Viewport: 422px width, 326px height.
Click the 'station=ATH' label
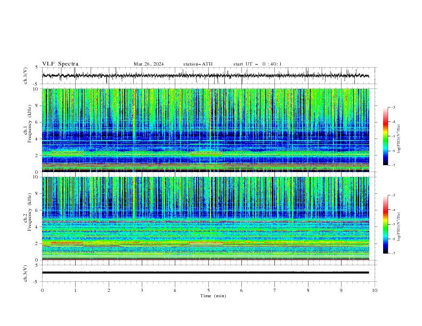coord(198,64)
